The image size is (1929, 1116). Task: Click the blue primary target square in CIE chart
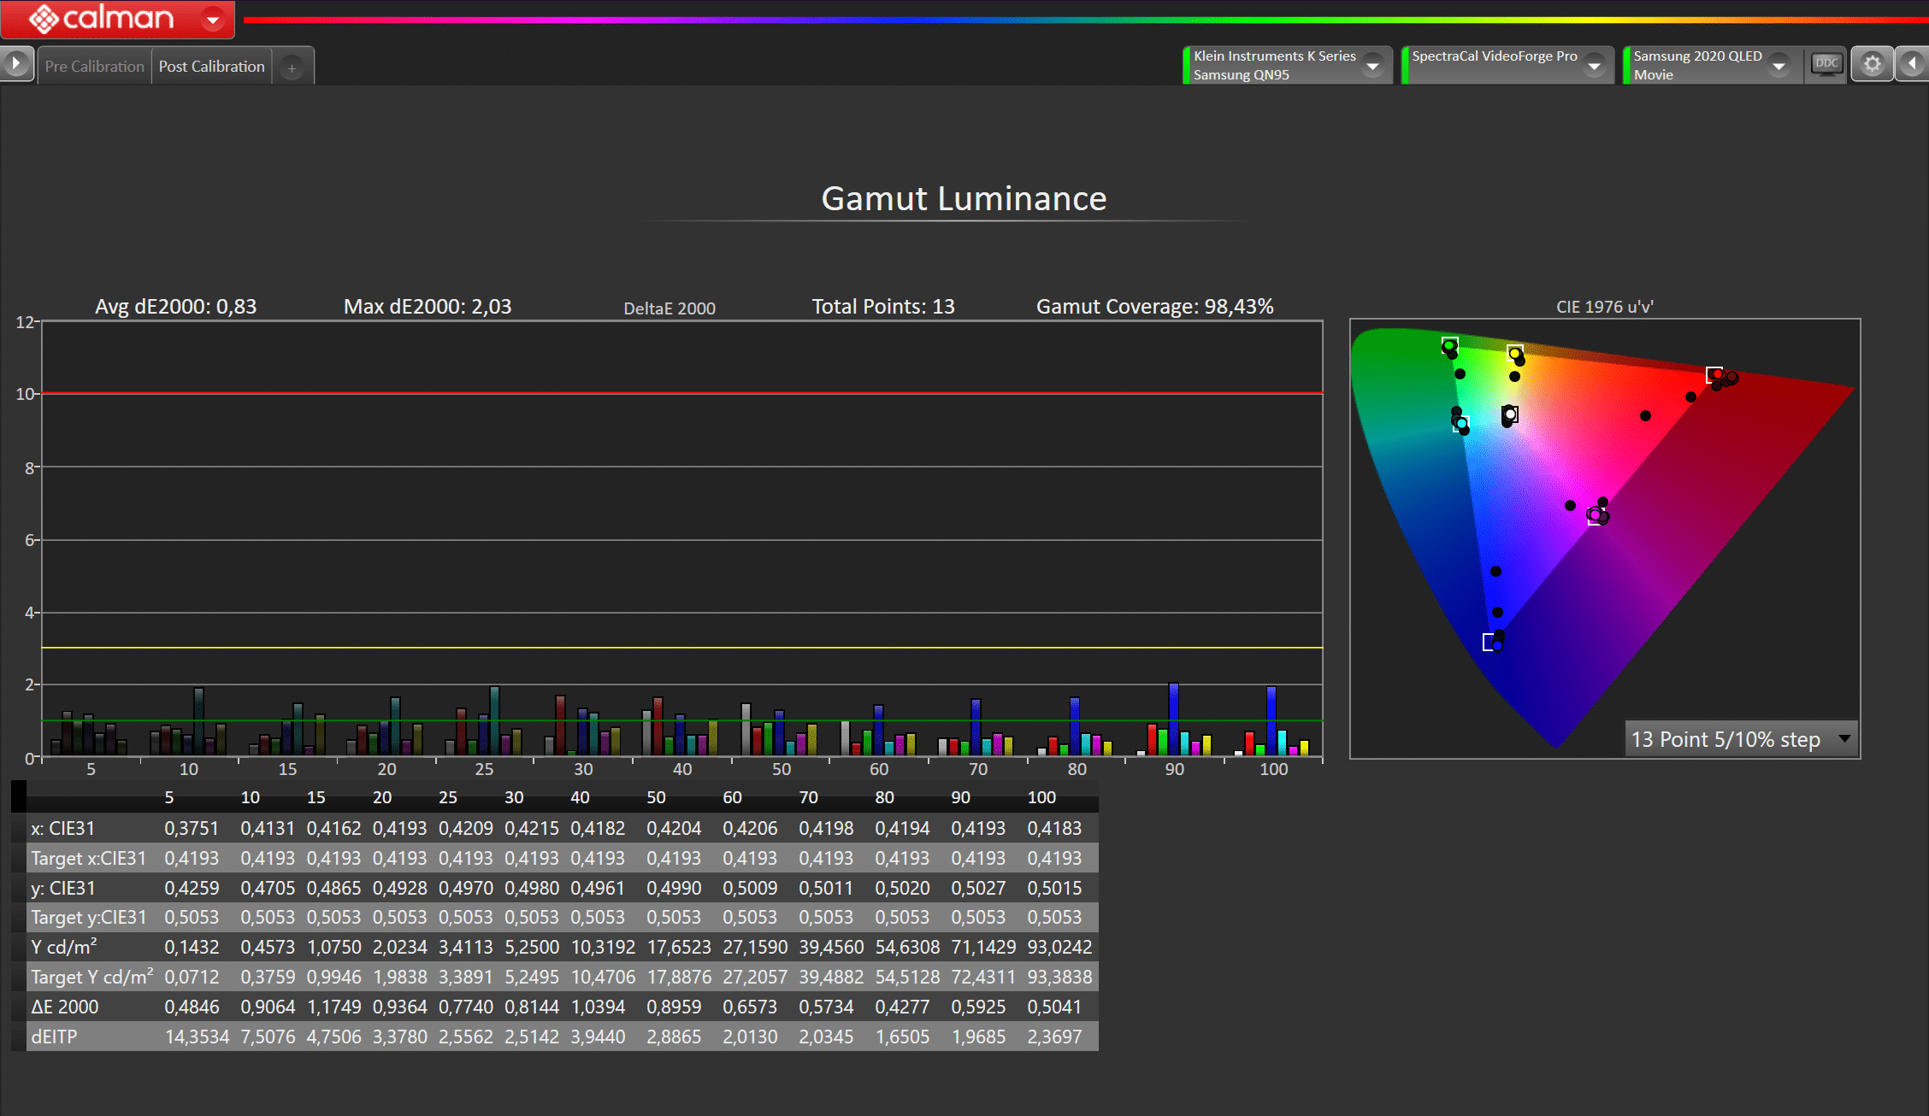point(1490,642)
